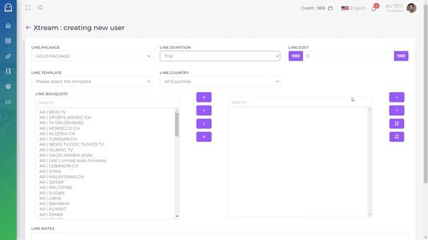Move all bouquets back to the left
The height and width of the screenshot is (240, 428).
(204, 137)
